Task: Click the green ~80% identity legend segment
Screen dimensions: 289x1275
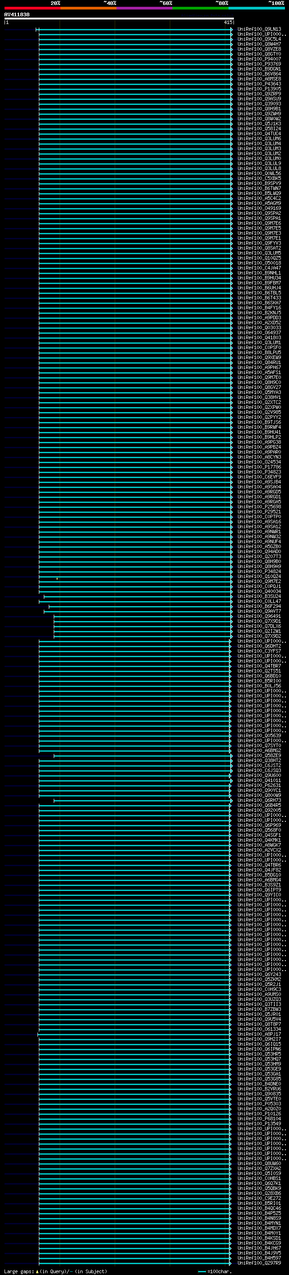Action: point(200,8)
